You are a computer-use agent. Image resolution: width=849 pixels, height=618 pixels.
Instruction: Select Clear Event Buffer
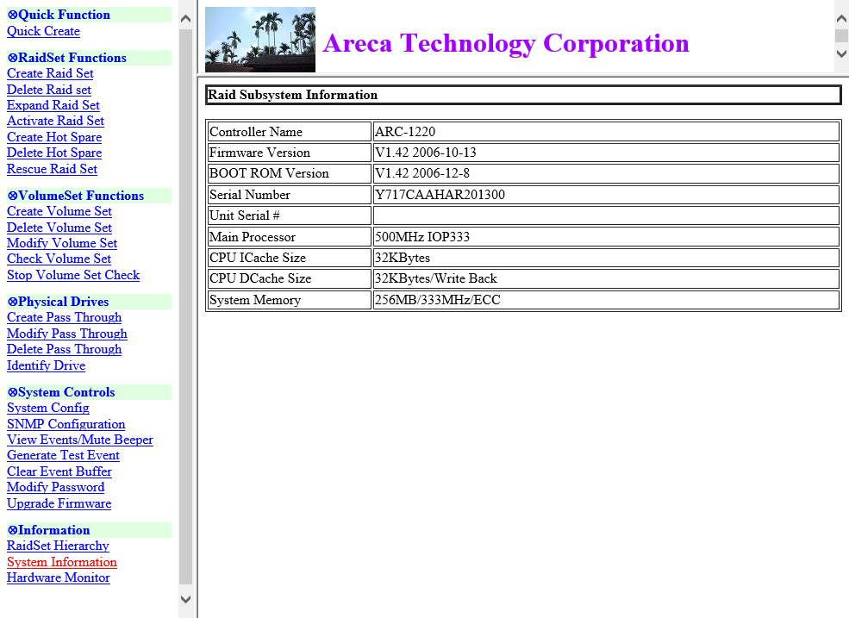pyautogui.click(x=59, y=471)
